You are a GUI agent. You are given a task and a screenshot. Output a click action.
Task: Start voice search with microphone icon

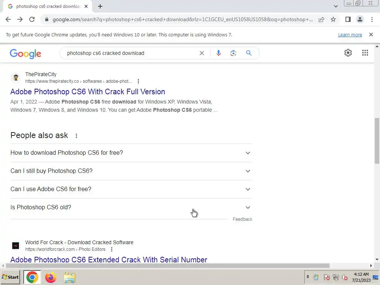coord(218,53)
